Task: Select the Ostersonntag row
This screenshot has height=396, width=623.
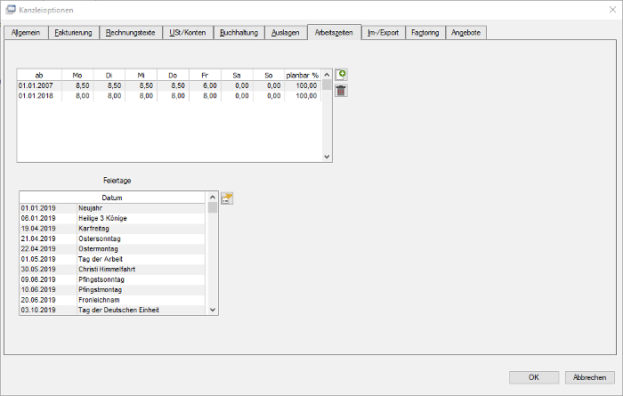Action: (x=112, y=238)
